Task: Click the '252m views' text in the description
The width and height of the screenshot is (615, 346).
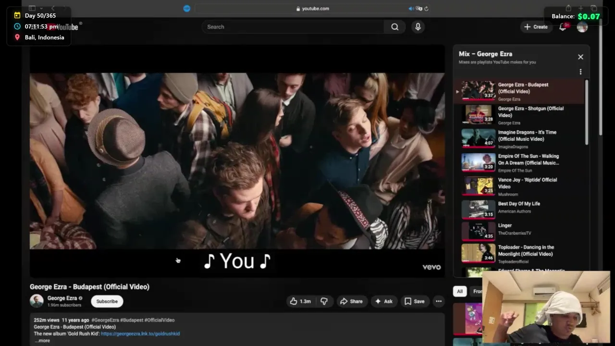Action: tap(47, 320)
